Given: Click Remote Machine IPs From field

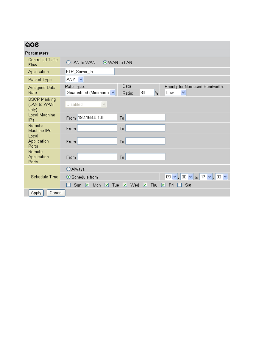Looking at the screenshot, I should [x=97, y=128].
